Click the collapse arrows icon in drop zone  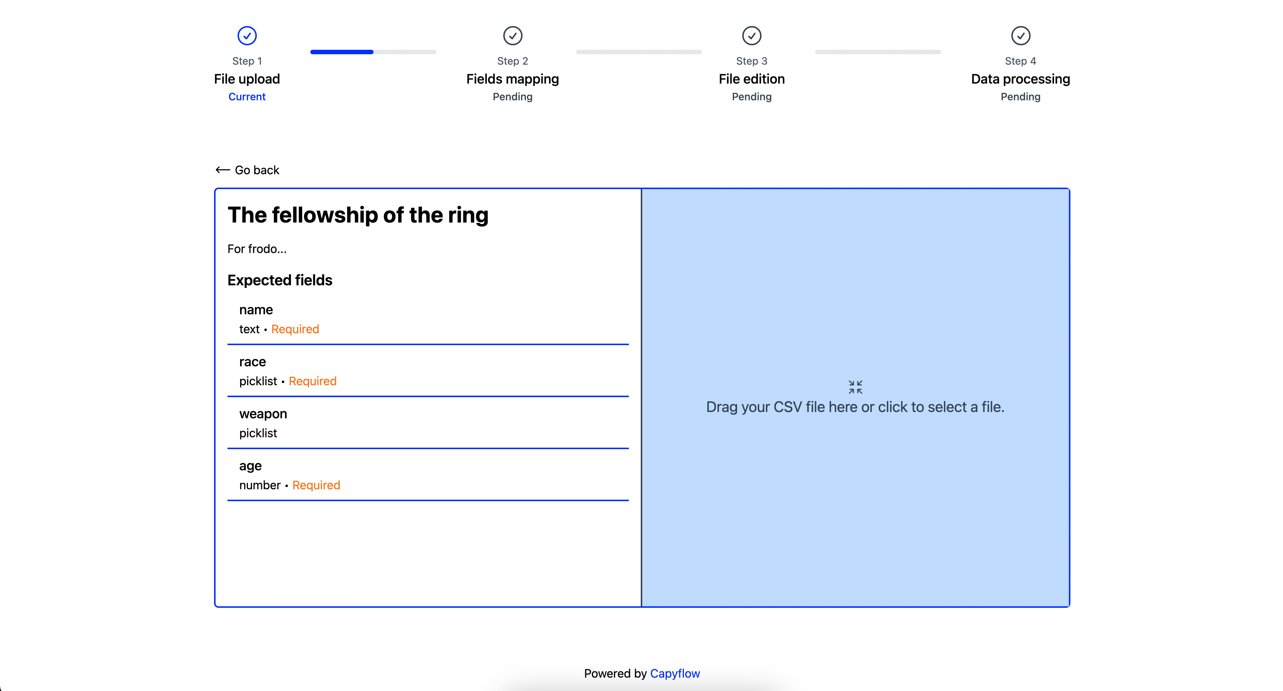click(x=855, y=387)
